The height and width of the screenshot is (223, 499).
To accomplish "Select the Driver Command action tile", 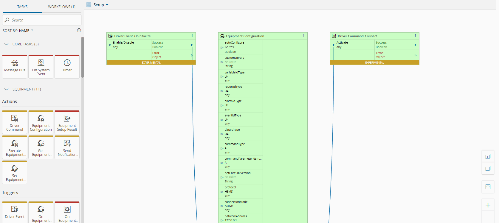I will point(15,122).
